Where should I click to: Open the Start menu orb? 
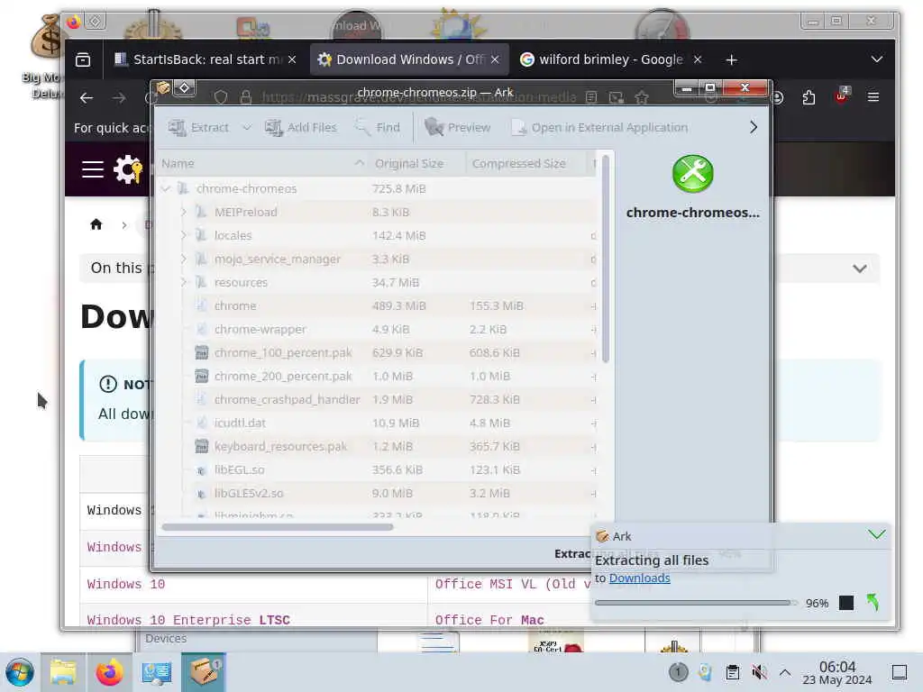(x=20, y=672)
